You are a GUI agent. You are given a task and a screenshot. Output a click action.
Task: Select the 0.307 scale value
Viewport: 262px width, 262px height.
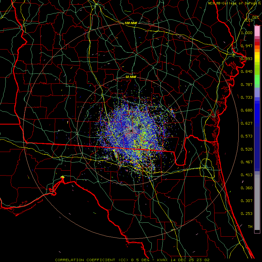[247, 201]
